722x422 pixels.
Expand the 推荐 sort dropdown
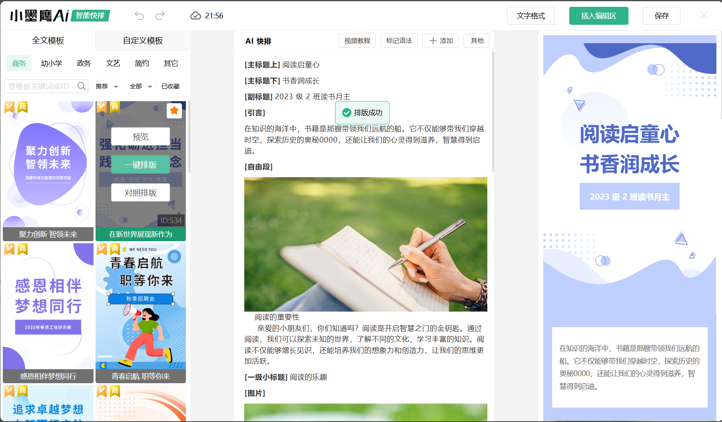pos(107,86)
